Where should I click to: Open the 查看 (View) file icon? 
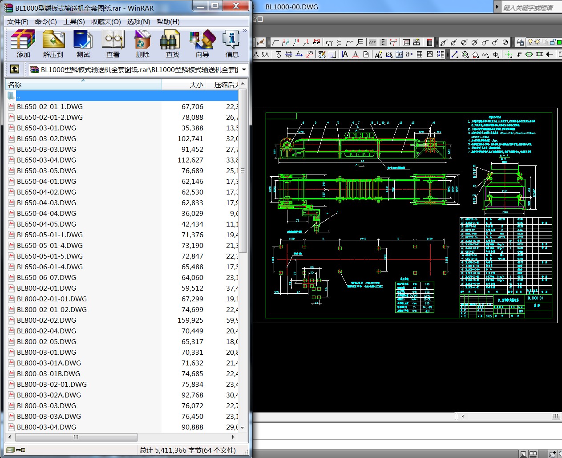tap(113, 44)
